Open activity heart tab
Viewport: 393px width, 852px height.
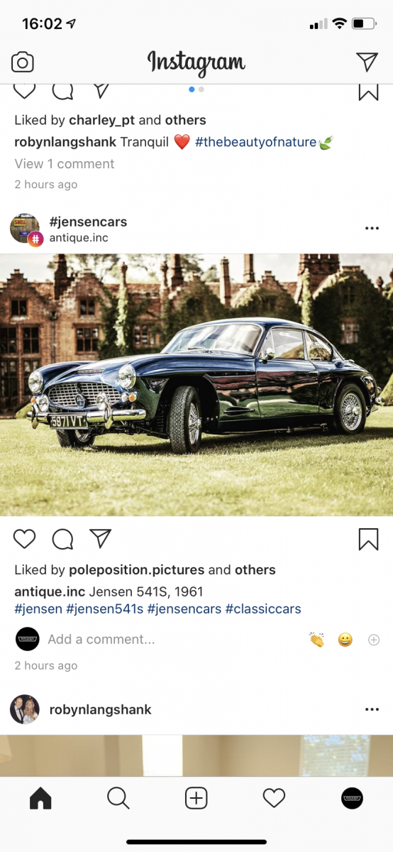274,799
